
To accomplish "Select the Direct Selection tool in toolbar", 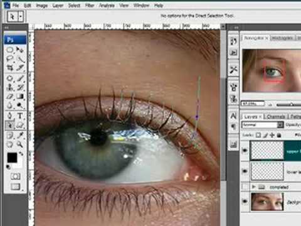I will [x=10, y=125].
